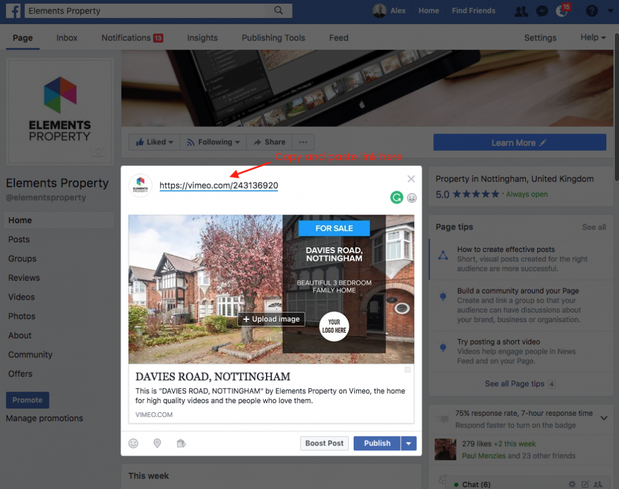Open Publishing Tools tab
Image resolution: width=619 pixels, height=489 pixels.
[273, 38]
